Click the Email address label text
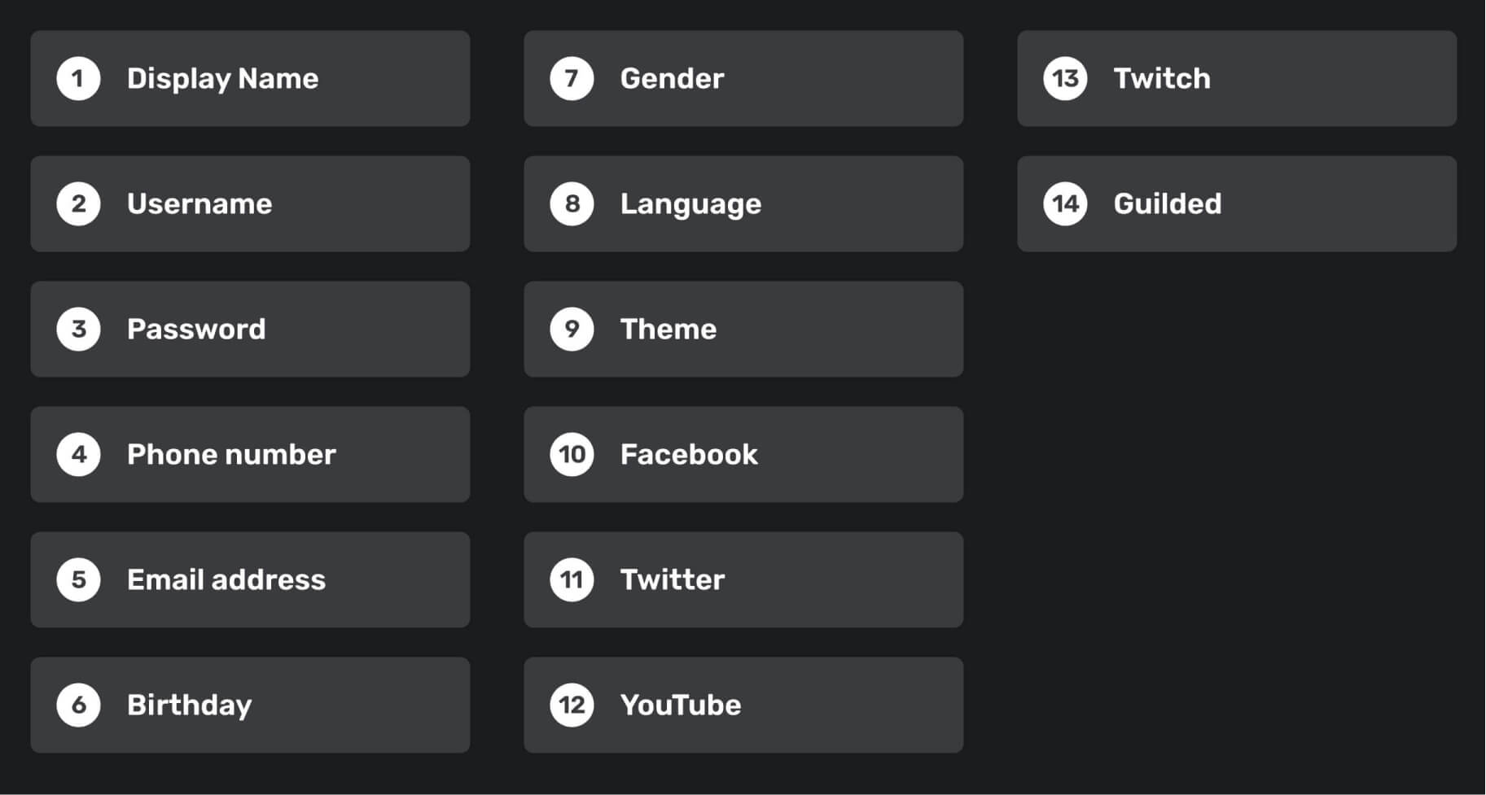 (226, 580)
